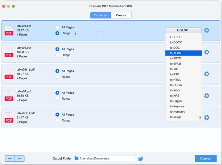Open settings gear for table03(1).pdf
Screen dimensions: 222x165
pyautogui.click(x=207, y=74)
